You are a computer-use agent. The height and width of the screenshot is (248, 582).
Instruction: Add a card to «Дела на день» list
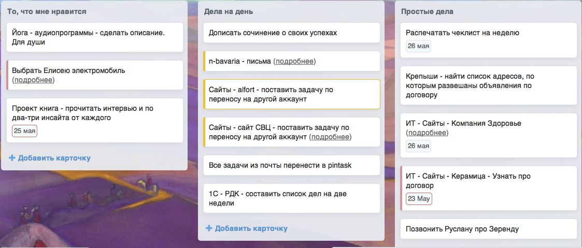(x=251, y=228)
